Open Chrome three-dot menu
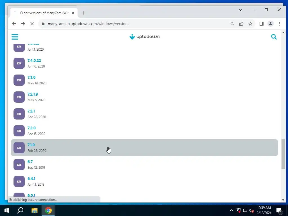Image resolution: width=288 pixels, height=216 pixels. click(x=280, y=24)
